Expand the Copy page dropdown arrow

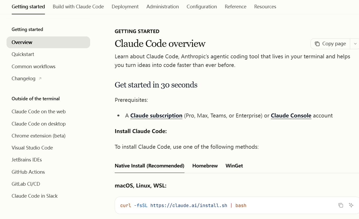click(x=355, y=44)
